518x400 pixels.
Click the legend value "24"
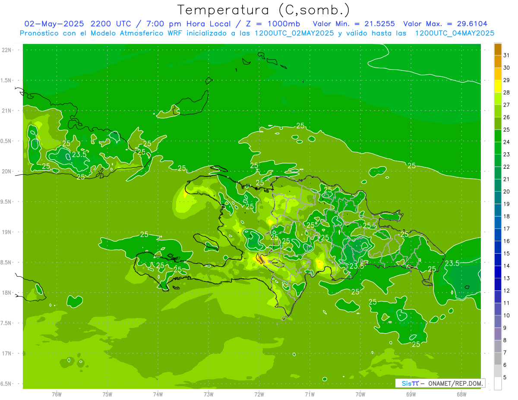(507, 142)
